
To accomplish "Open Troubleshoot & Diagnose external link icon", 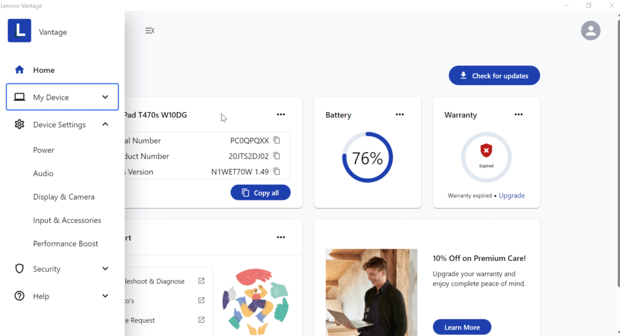I will click(x=201, y=281).
